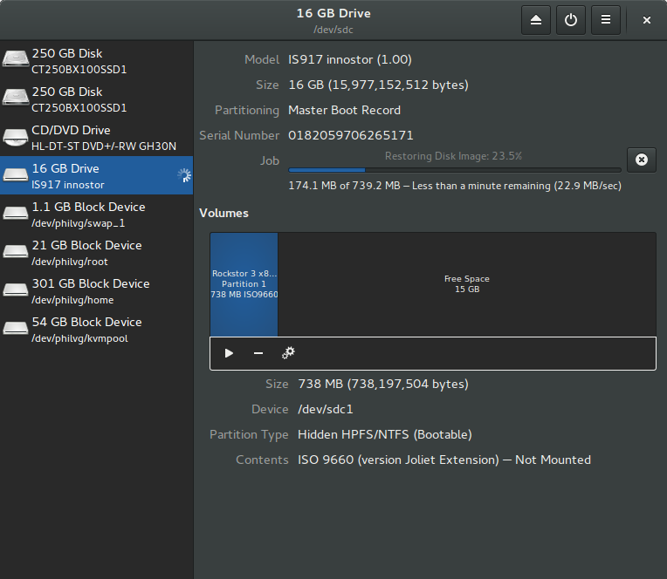
Task: Click the 16 GB Drive disk icon
Action: [15, 175]
